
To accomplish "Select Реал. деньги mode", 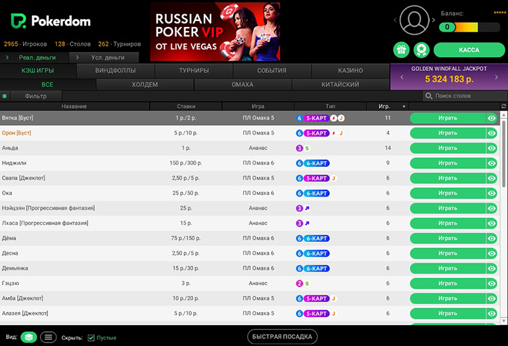I will tap(35, 57).
